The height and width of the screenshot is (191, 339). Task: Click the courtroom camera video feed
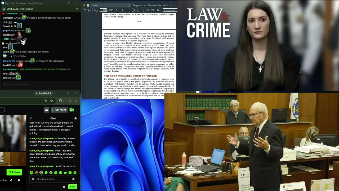[252, 142]
